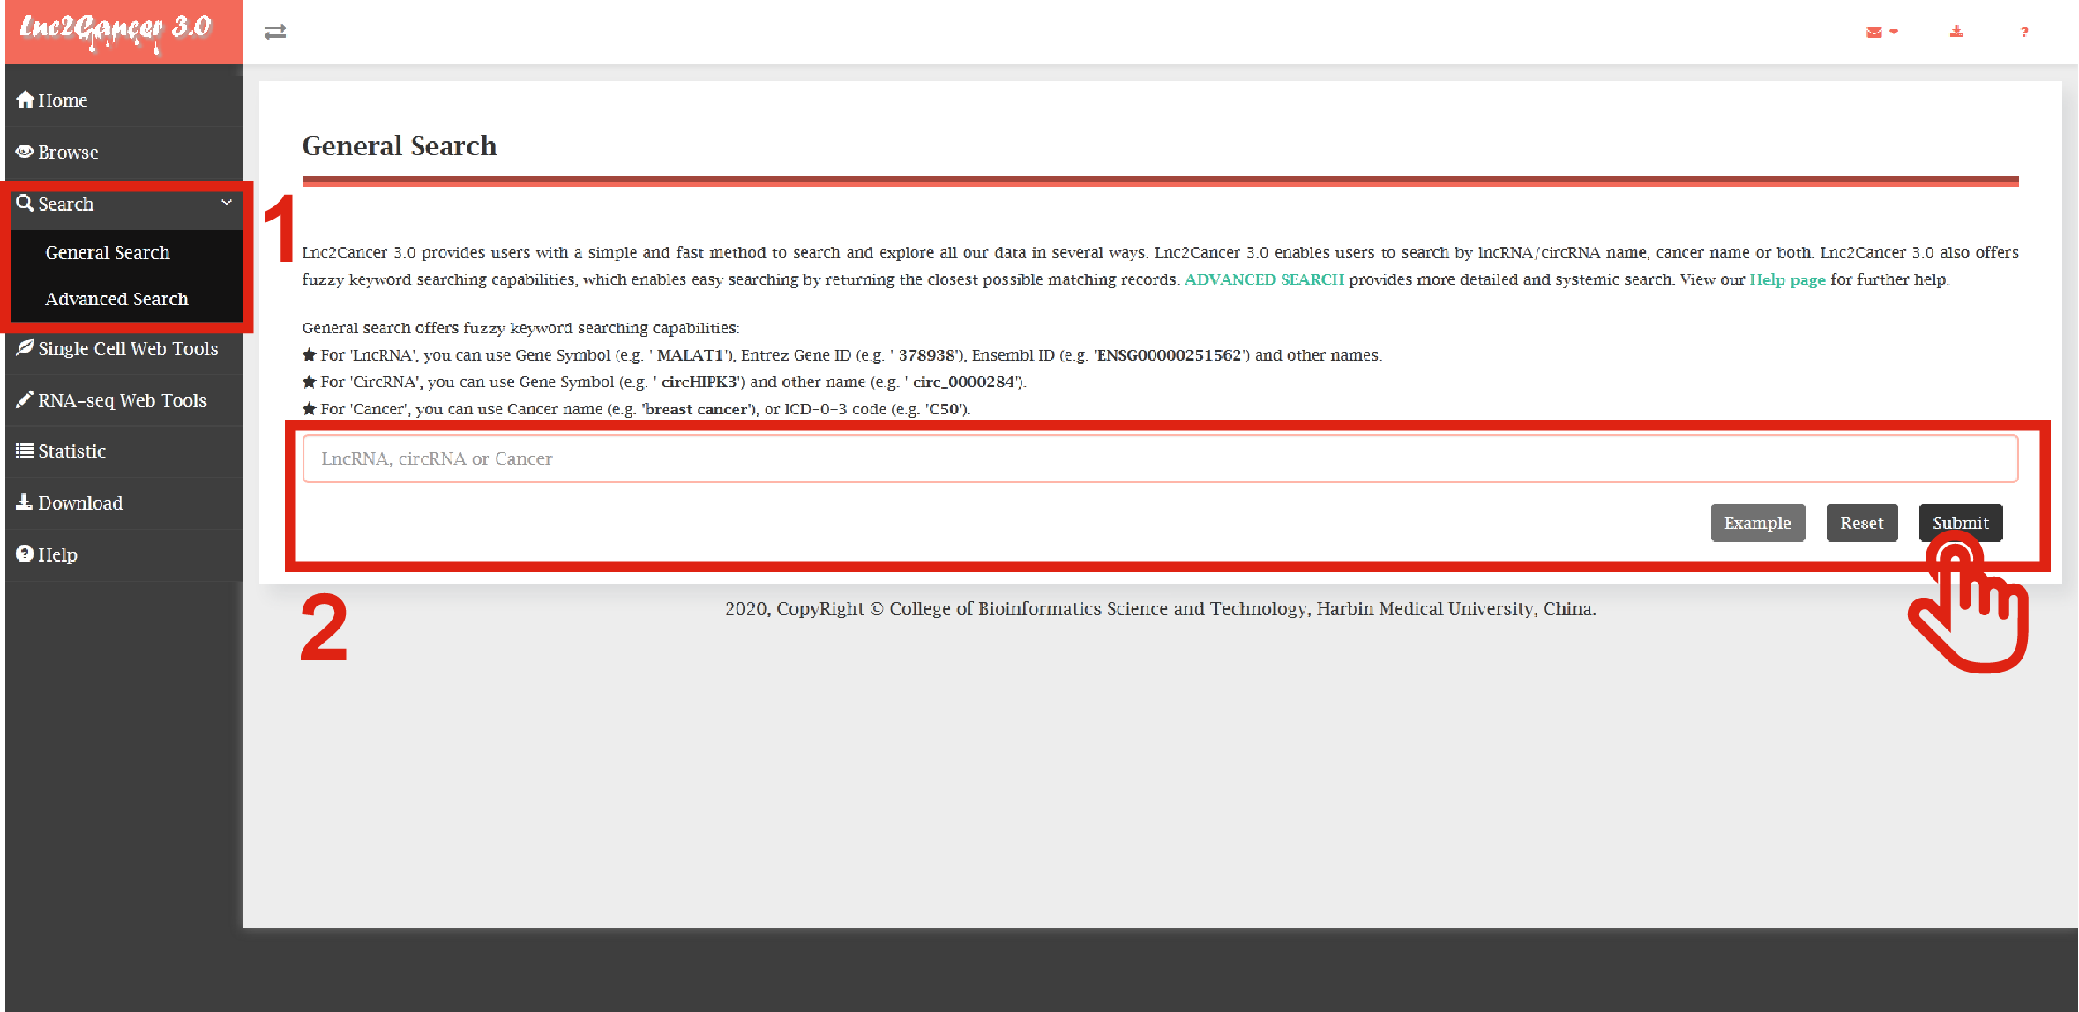Viewport: 2079px width, 1012px height.
Task: Follow the ADVANCED SEARCH link
Action: coord(1263,279)
